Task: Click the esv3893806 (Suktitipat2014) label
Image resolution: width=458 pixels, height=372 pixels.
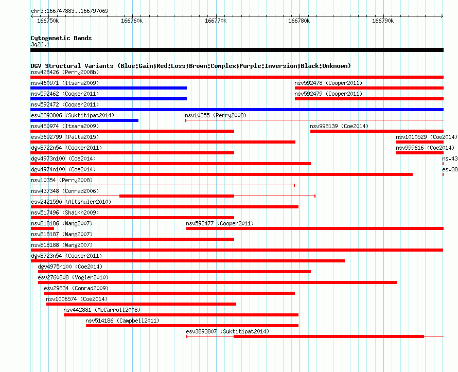Action: coord(73,115)
